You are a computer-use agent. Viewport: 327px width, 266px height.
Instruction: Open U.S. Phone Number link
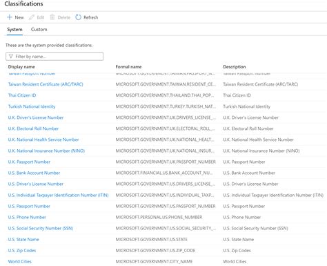(x=27, y=217)
